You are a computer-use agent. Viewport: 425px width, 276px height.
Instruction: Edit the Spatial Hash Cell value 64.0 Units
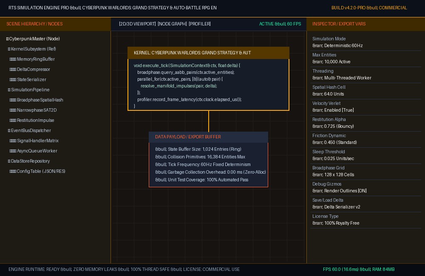[x=328, y=94]
